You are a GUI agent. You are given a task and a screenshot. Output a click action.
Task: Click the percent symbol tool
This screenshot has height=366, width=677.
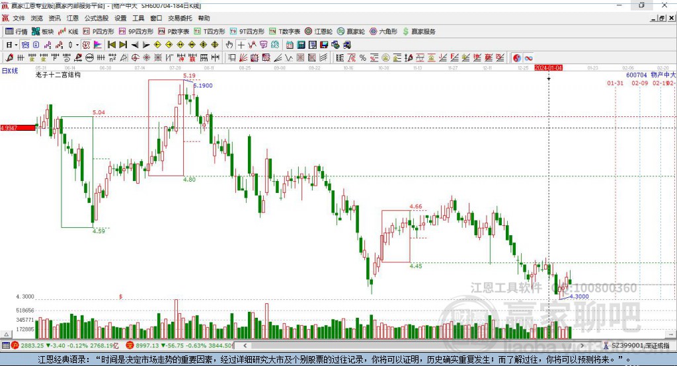click(x=363, y=58)
